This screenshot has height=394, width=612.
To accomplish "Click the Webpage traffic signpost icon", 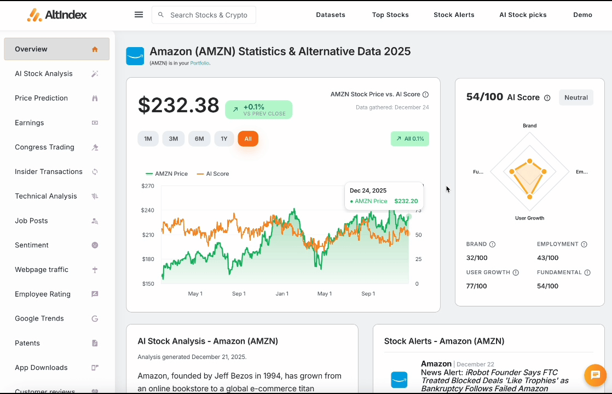I will tap(95, 270).
